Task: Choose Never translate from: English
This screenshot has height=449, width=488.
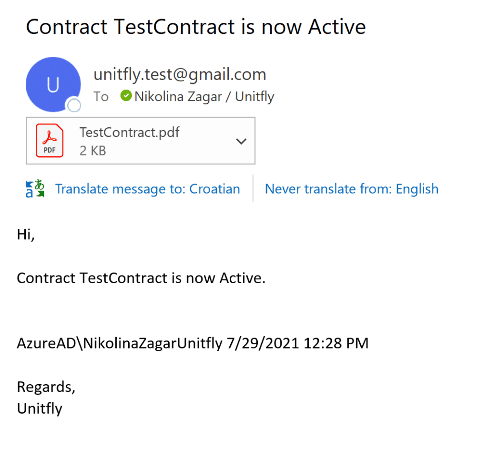Action: pyautogui.click(x=352, y=189)
